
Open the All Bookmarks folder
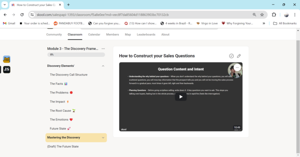[285, 23]
